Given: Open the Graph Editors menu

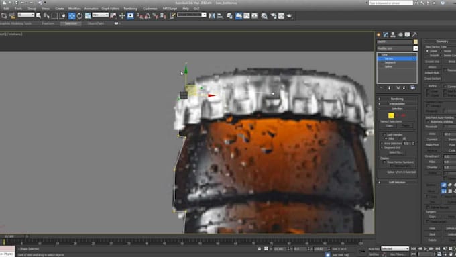Looking at the screenshot, I should pyautogui.click(x=111, y=9).
